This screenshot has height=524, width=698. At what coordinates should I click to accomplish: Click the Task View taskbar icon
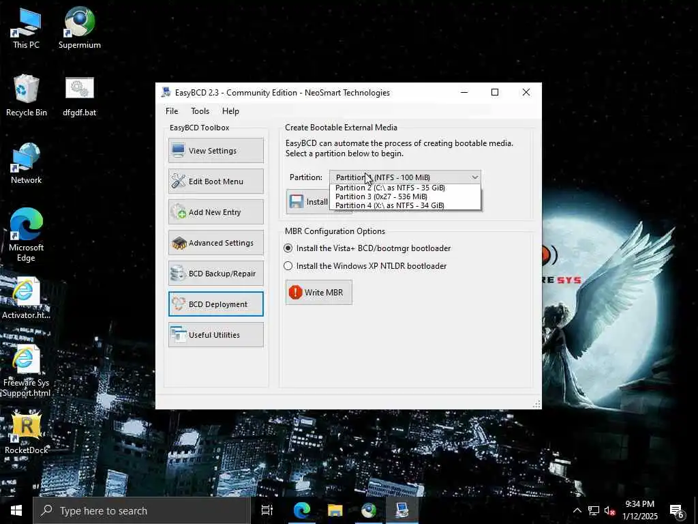point(267,510)
